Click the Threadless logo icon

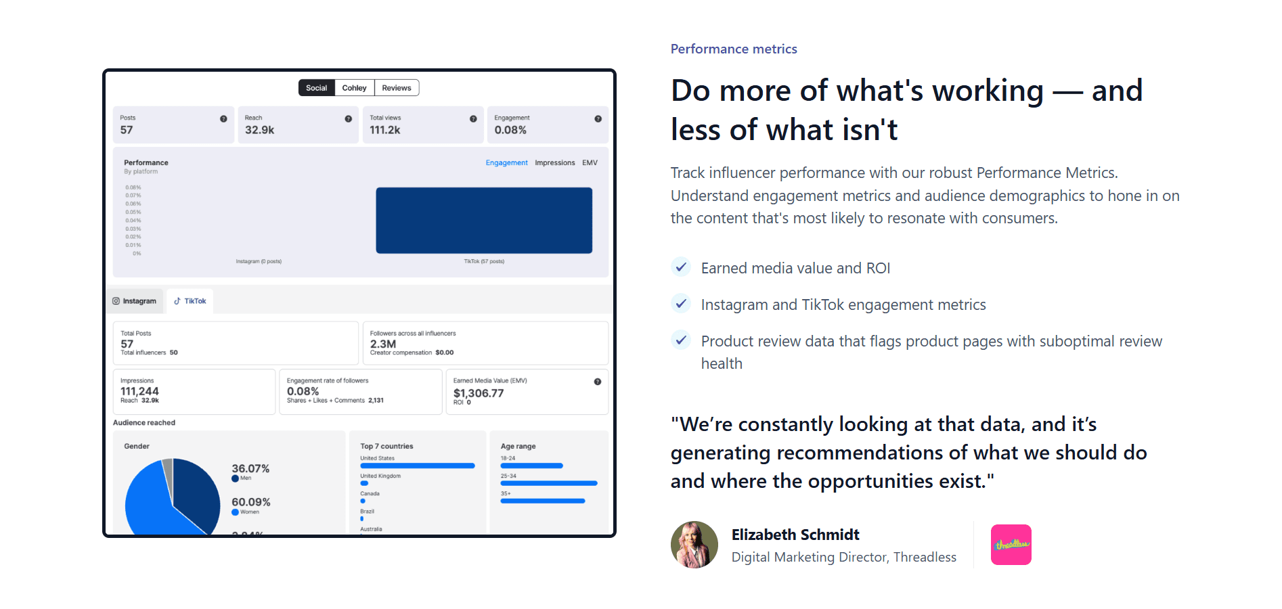1011,545
